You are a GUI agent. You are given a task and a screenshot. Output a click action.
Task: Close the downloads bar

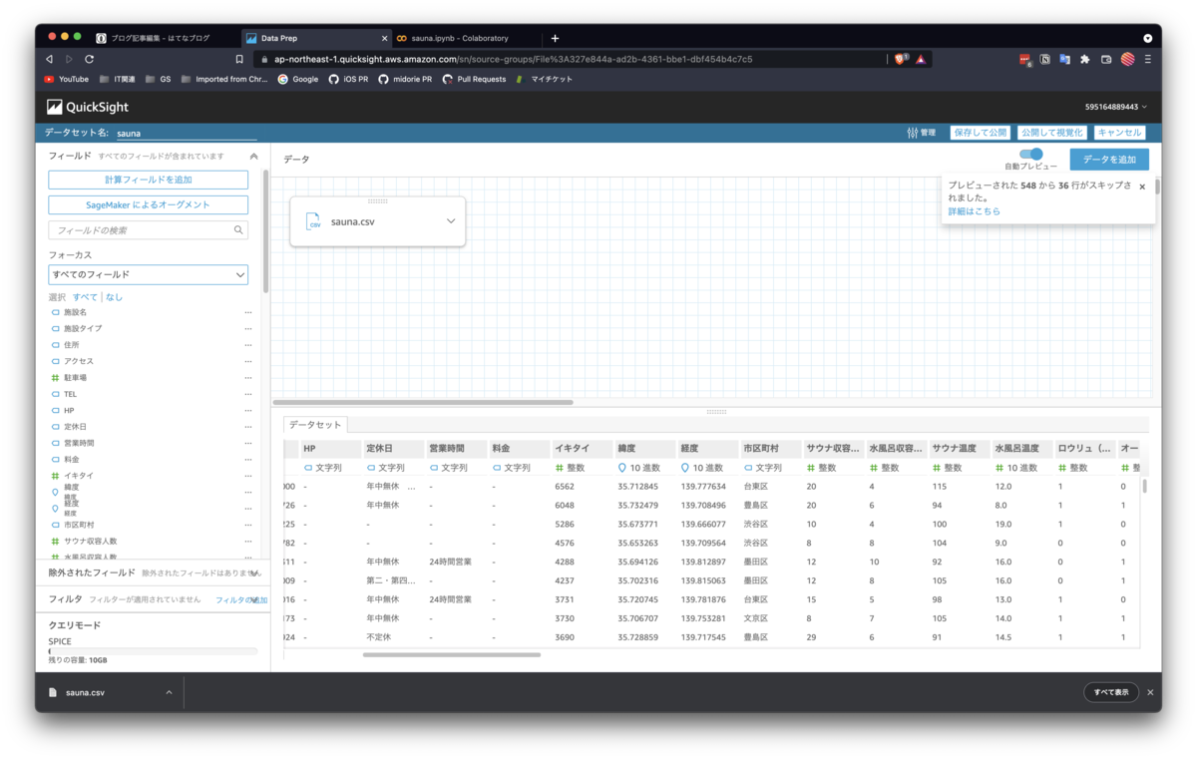[x=1150, y=692]
